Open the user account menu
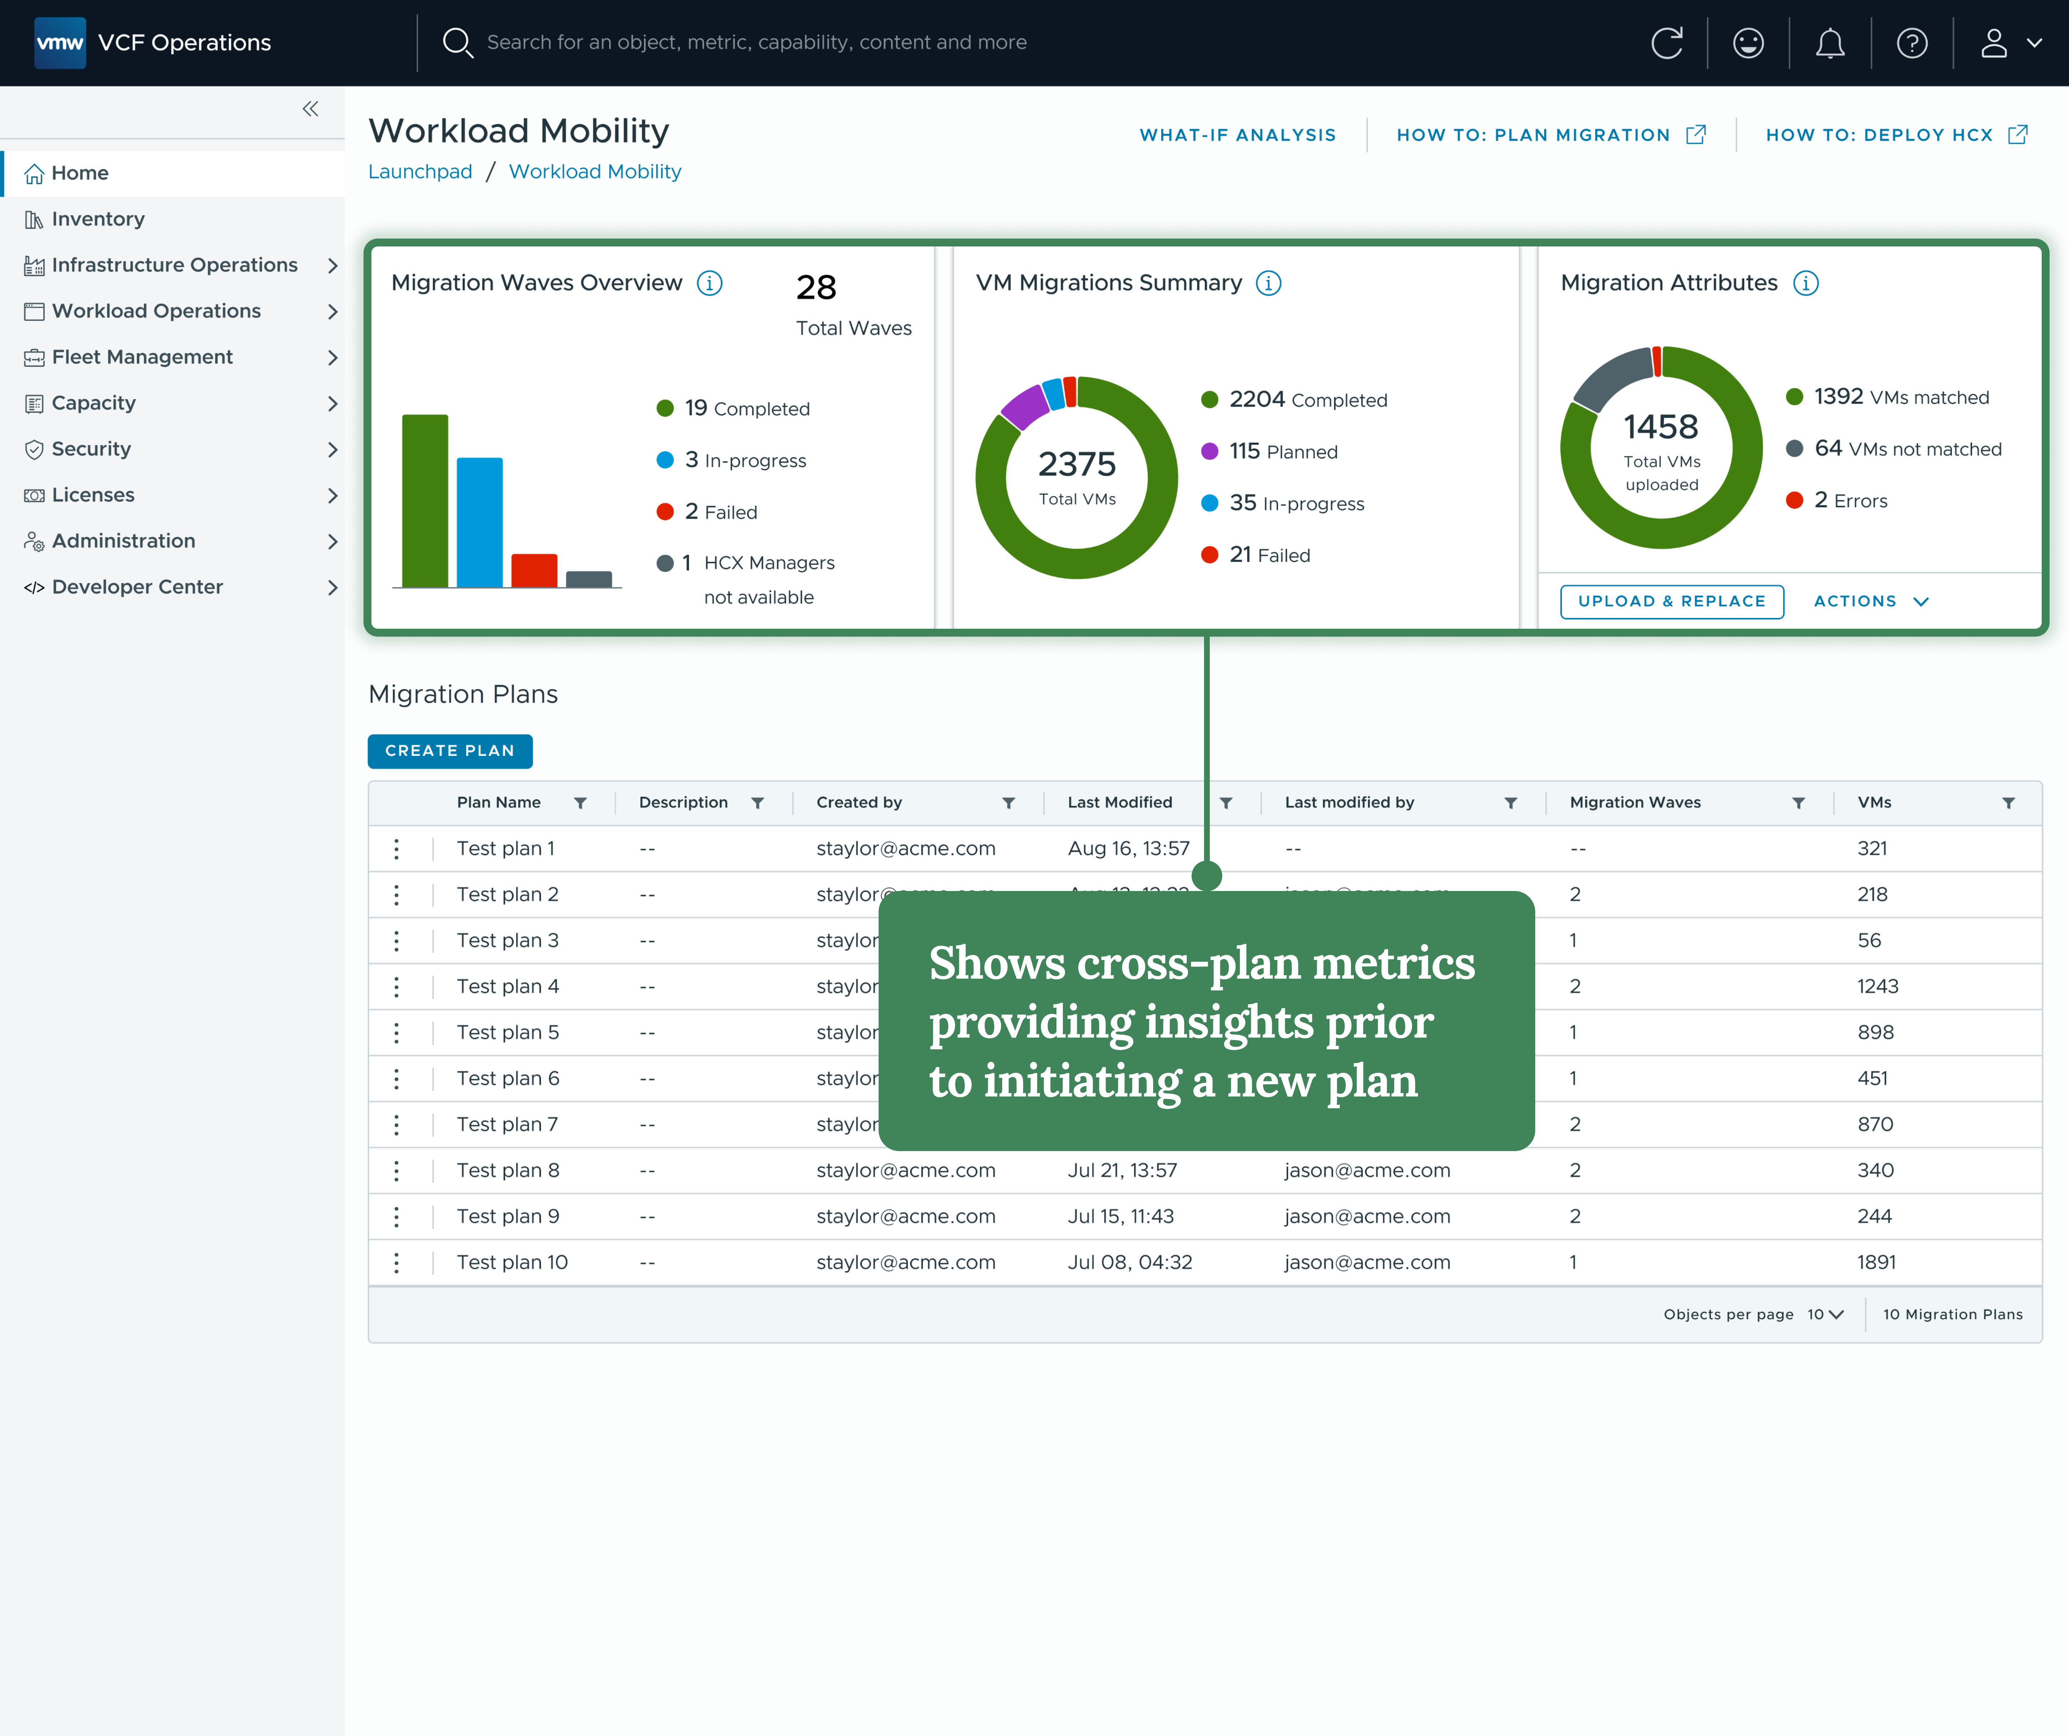This screenshot has height=1736, width=2069. 2011,43
